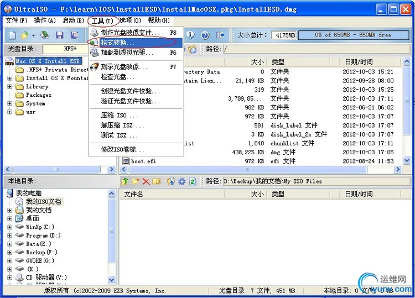Screen dimensions: 415x298
Task: Expand the System folder node
Action: pos(9,103)
